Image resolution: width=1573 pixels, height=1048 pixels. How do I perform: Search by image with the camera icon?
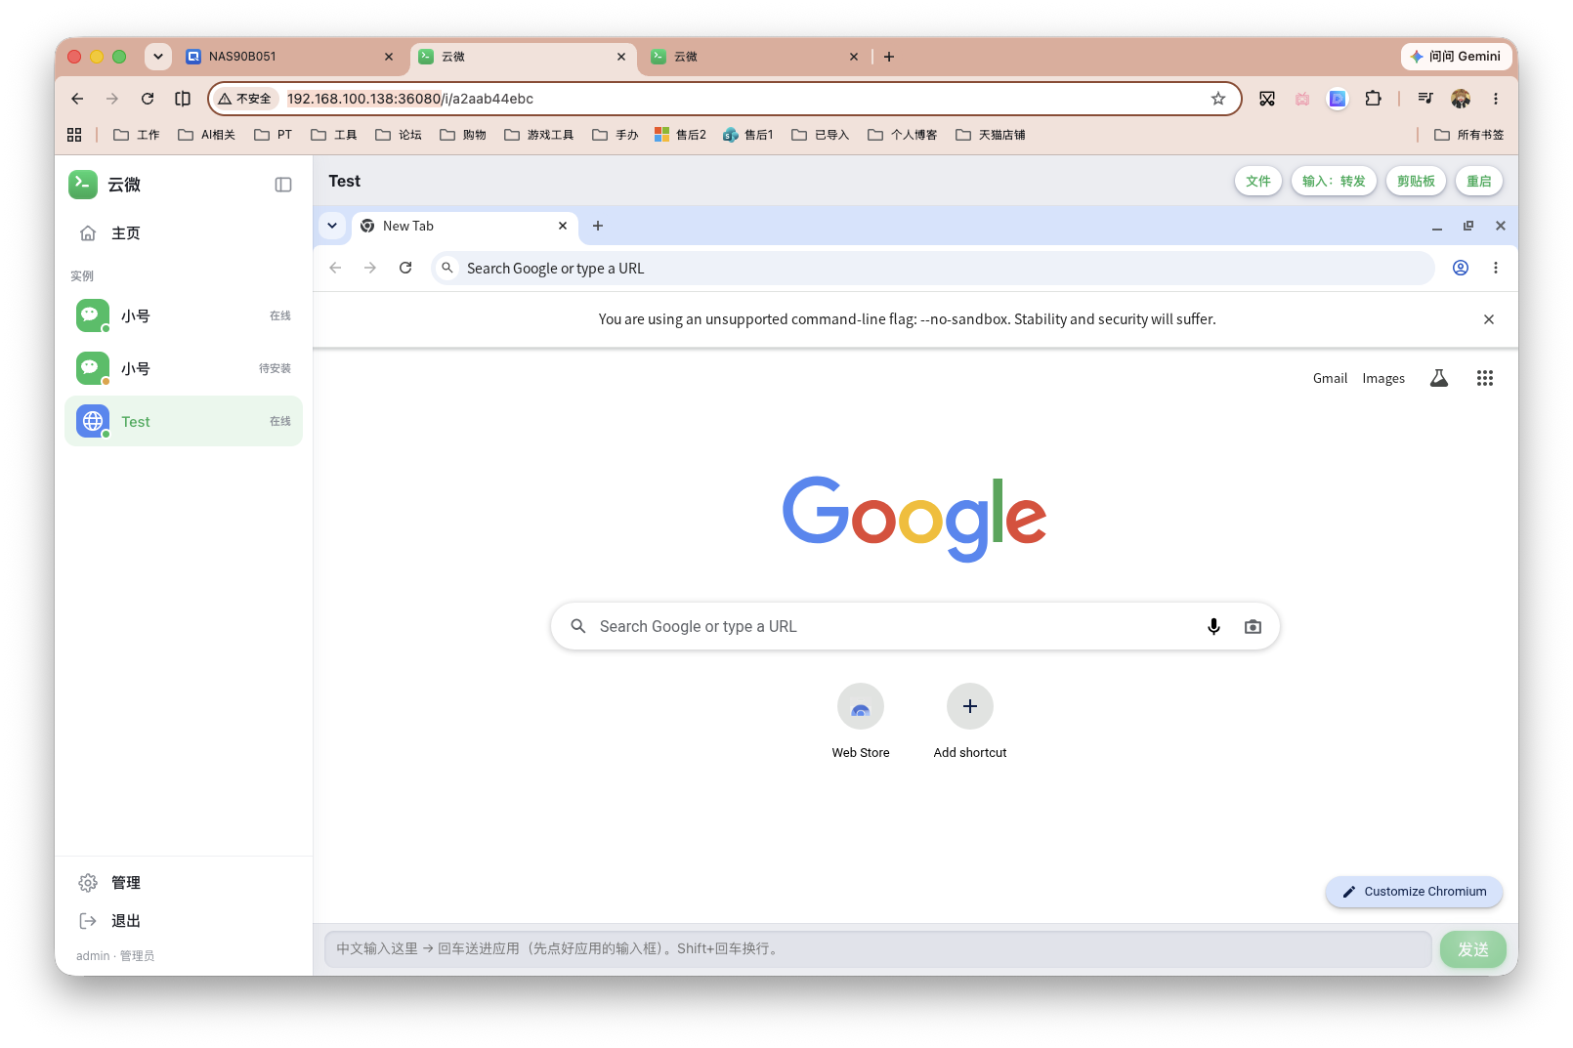pos(1253,626)
